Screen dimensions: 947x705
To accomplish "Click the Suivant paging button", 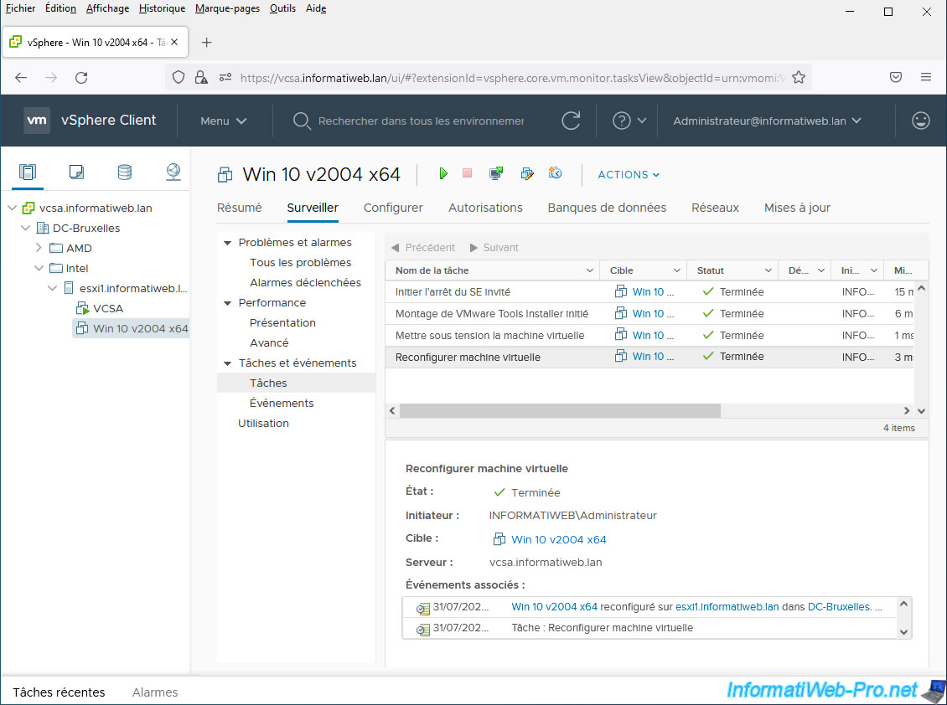I will [x=494, y=248].
